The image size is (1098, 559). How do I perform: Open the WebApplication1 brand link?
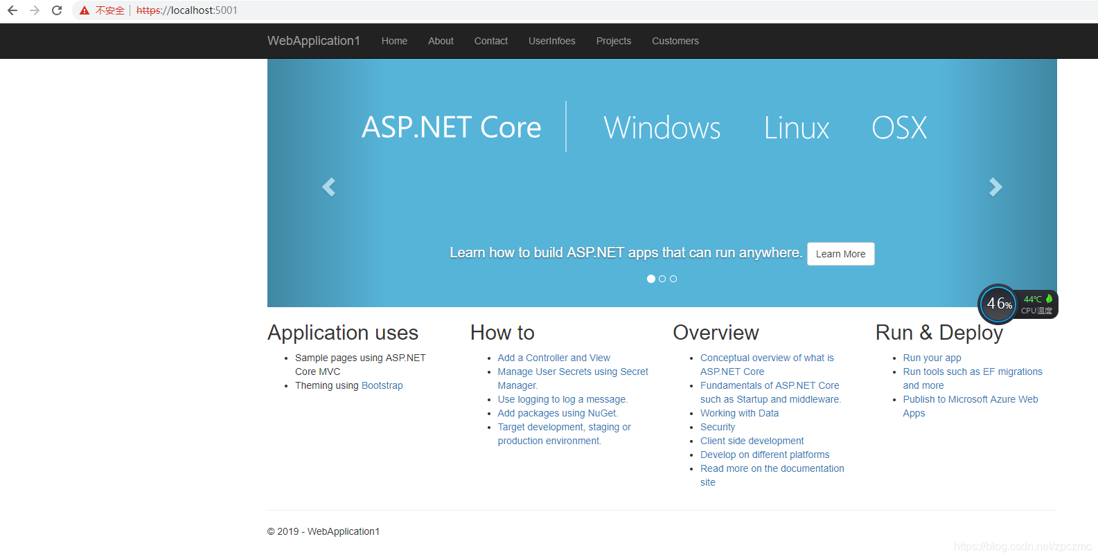314,41
